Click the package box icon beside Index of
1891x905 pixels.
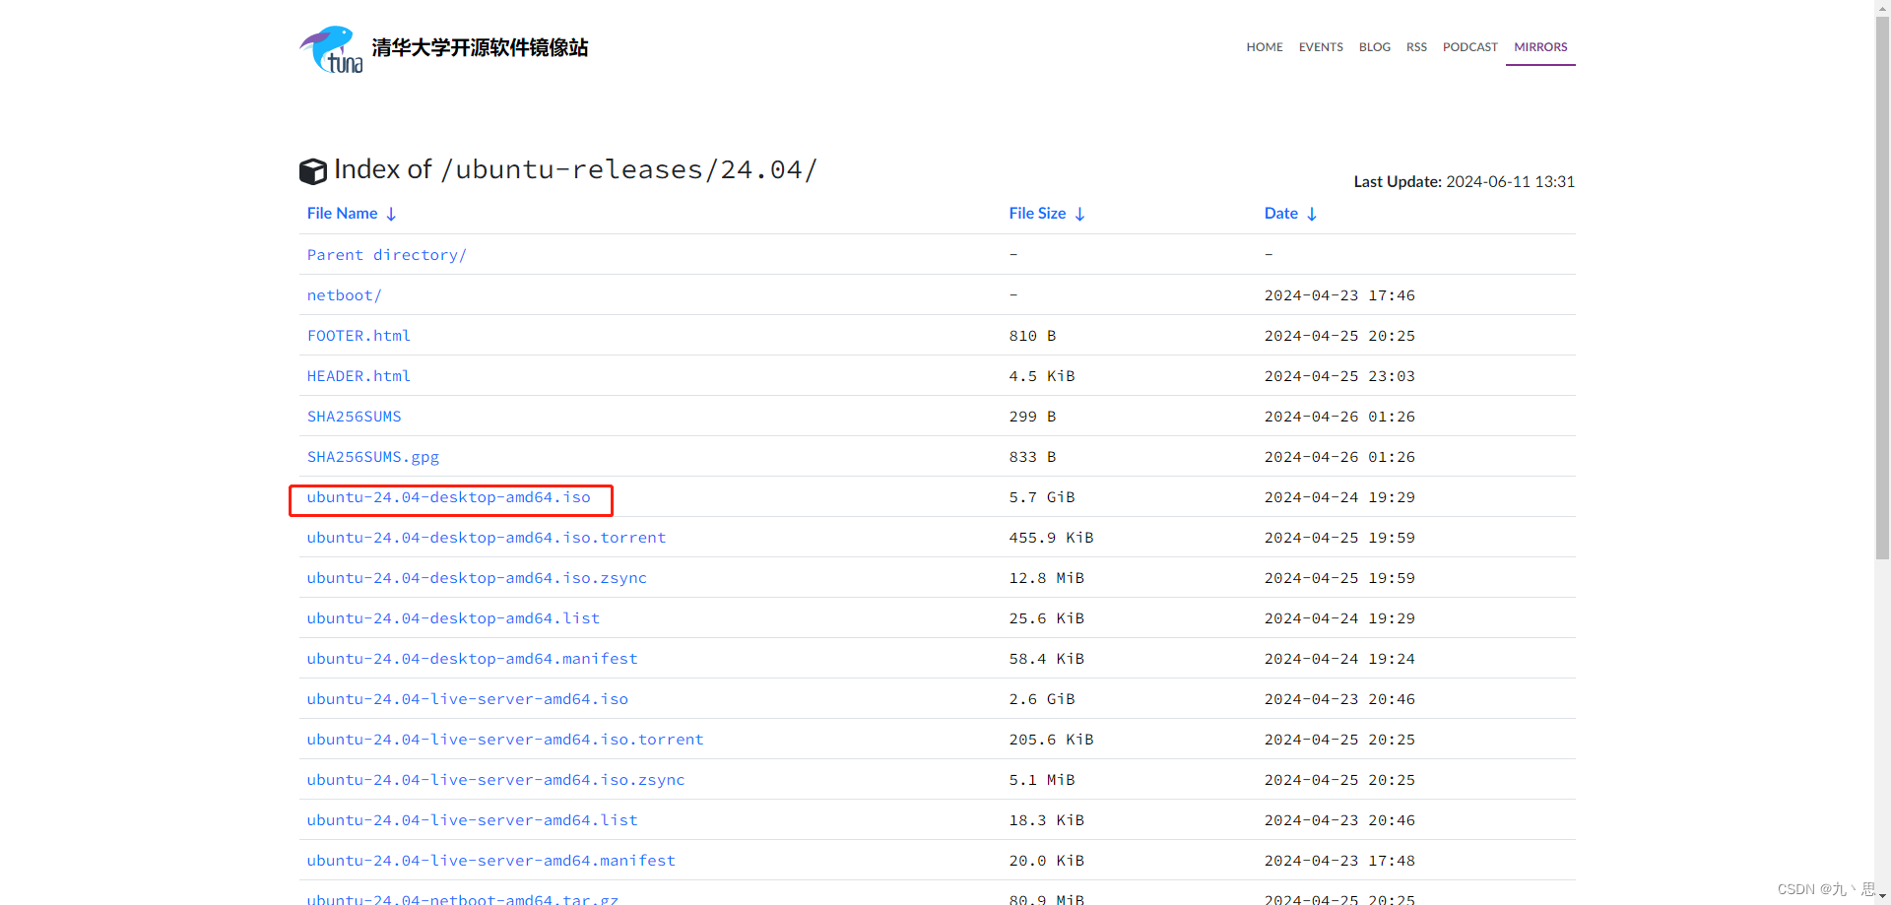pos(313,171)
